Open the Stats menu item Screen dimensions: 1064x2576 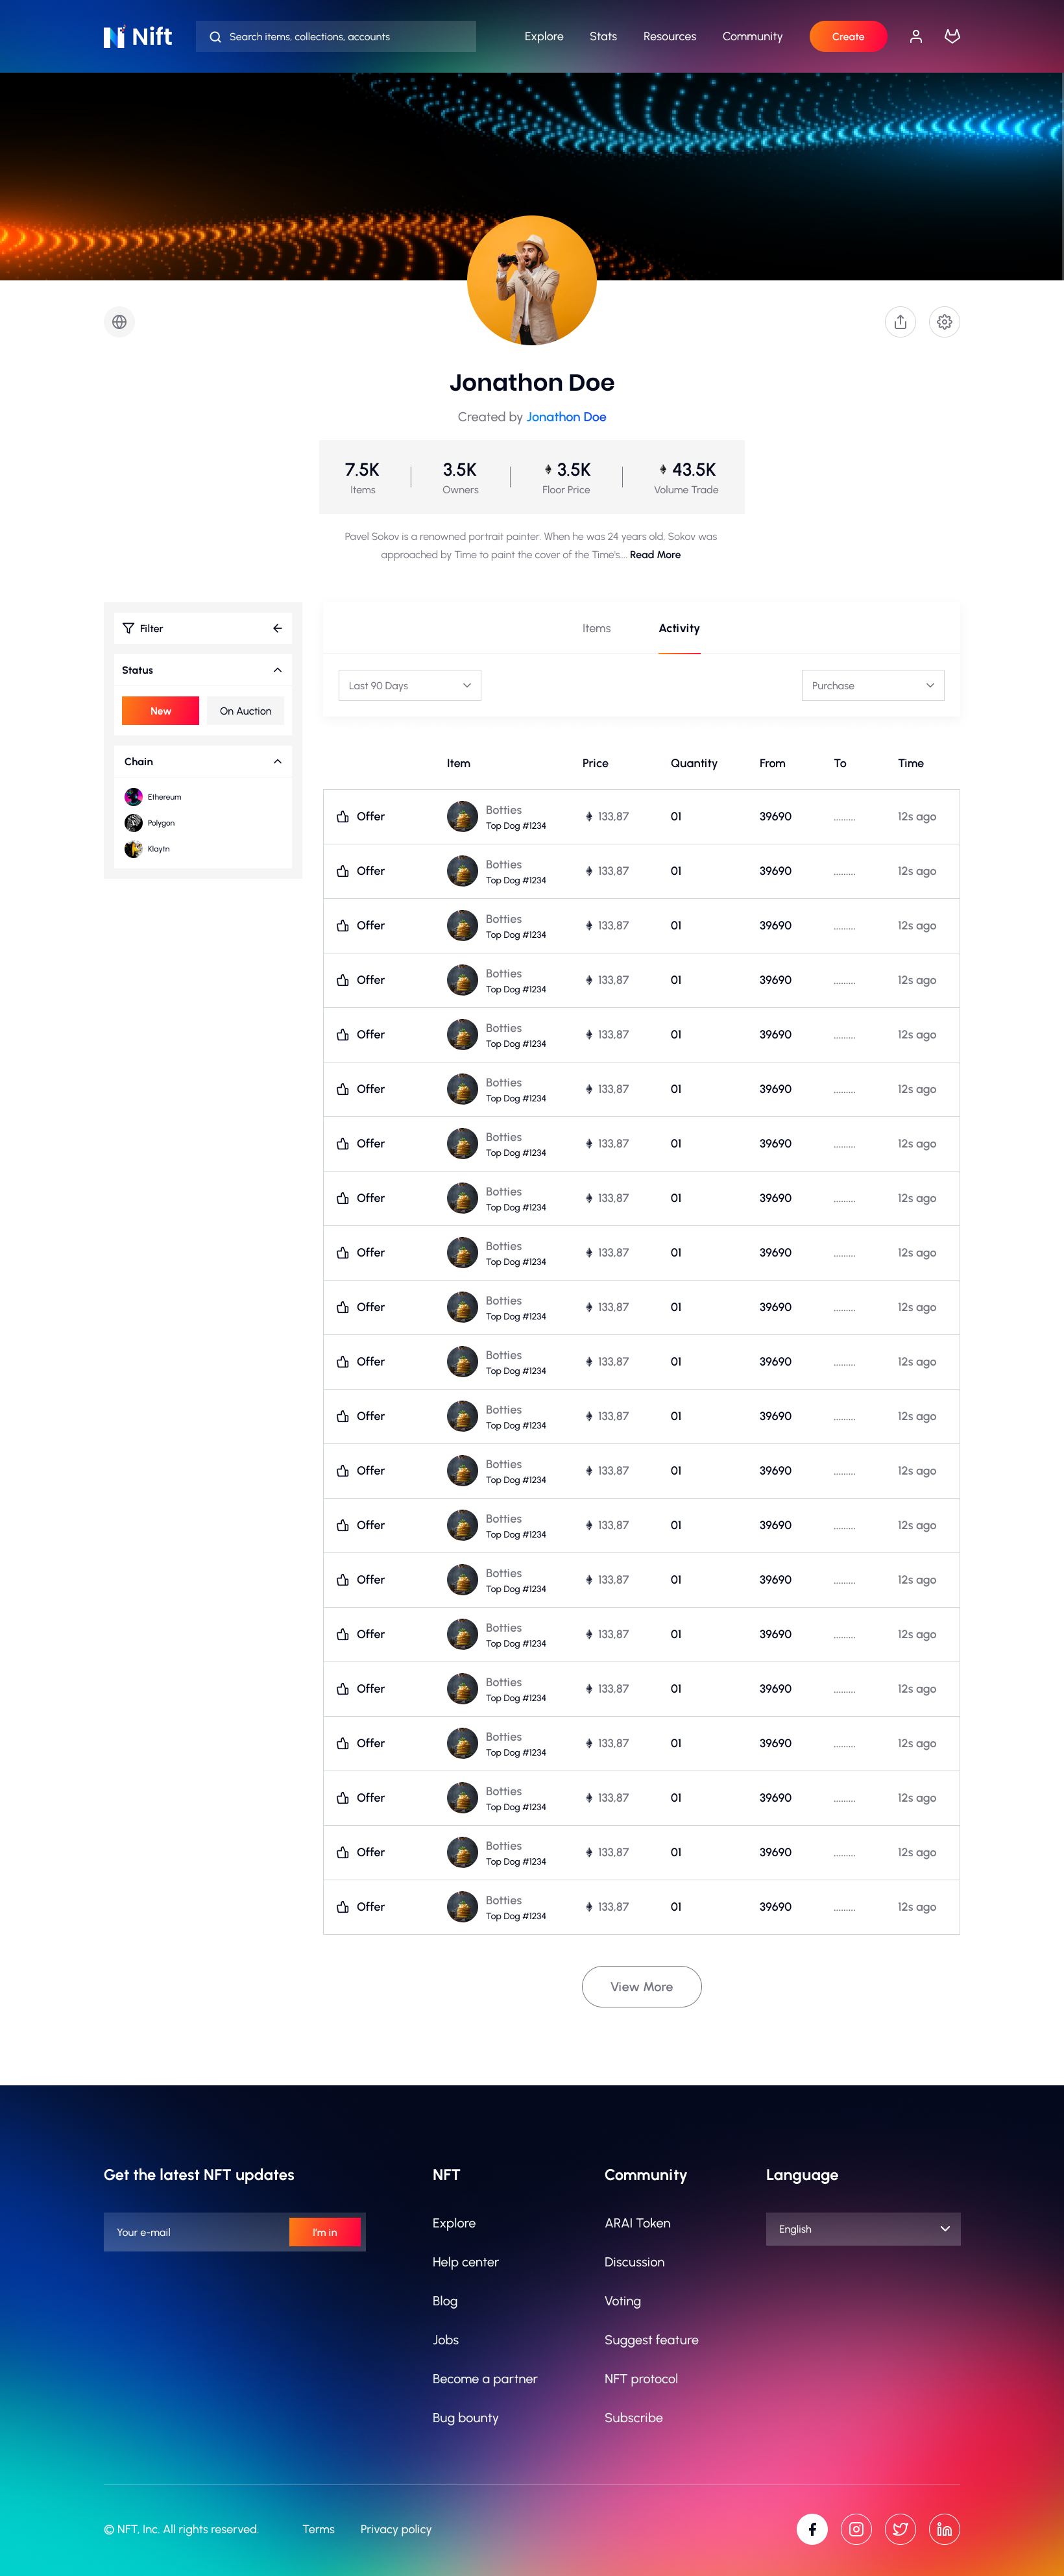(603, 37)
